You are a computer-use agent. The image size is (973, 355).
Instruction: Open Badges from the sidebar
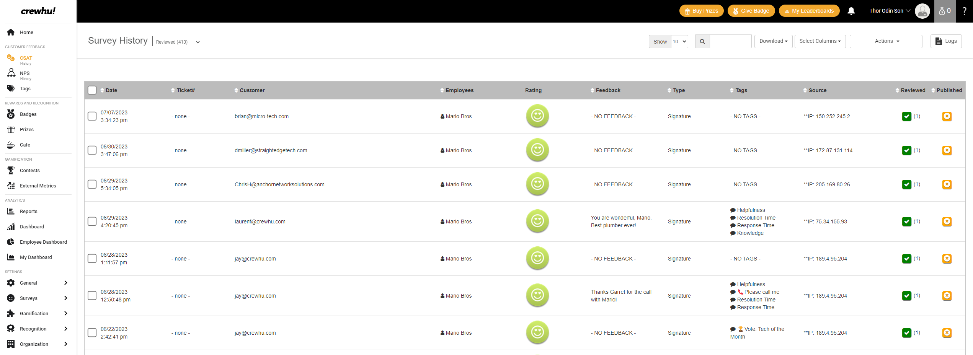click(x=28, y=114)
